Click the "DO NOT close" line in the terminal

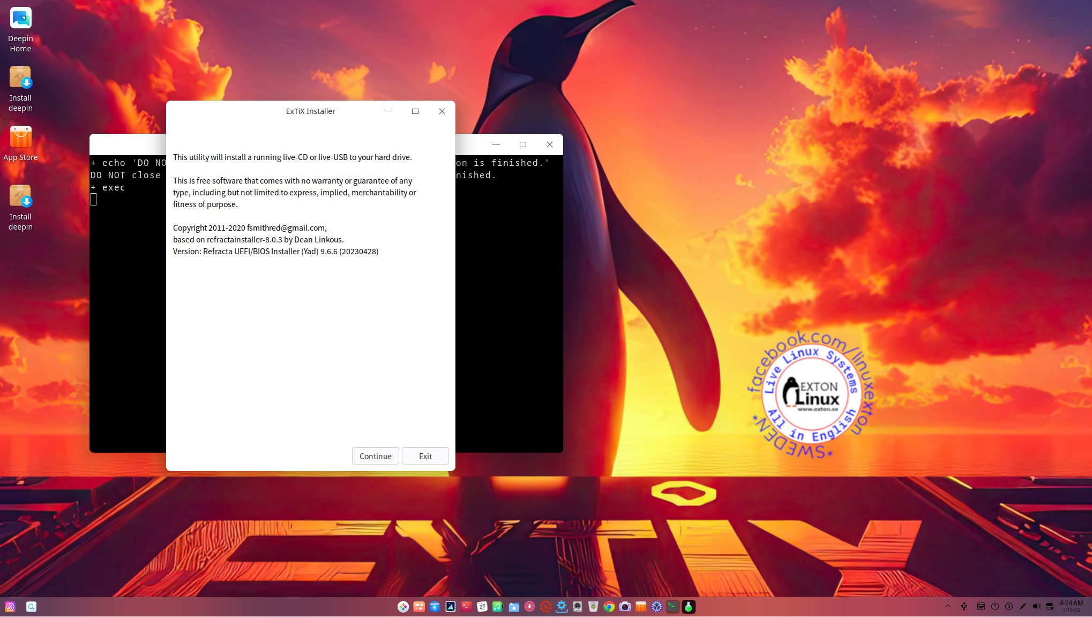coord(125,176)
